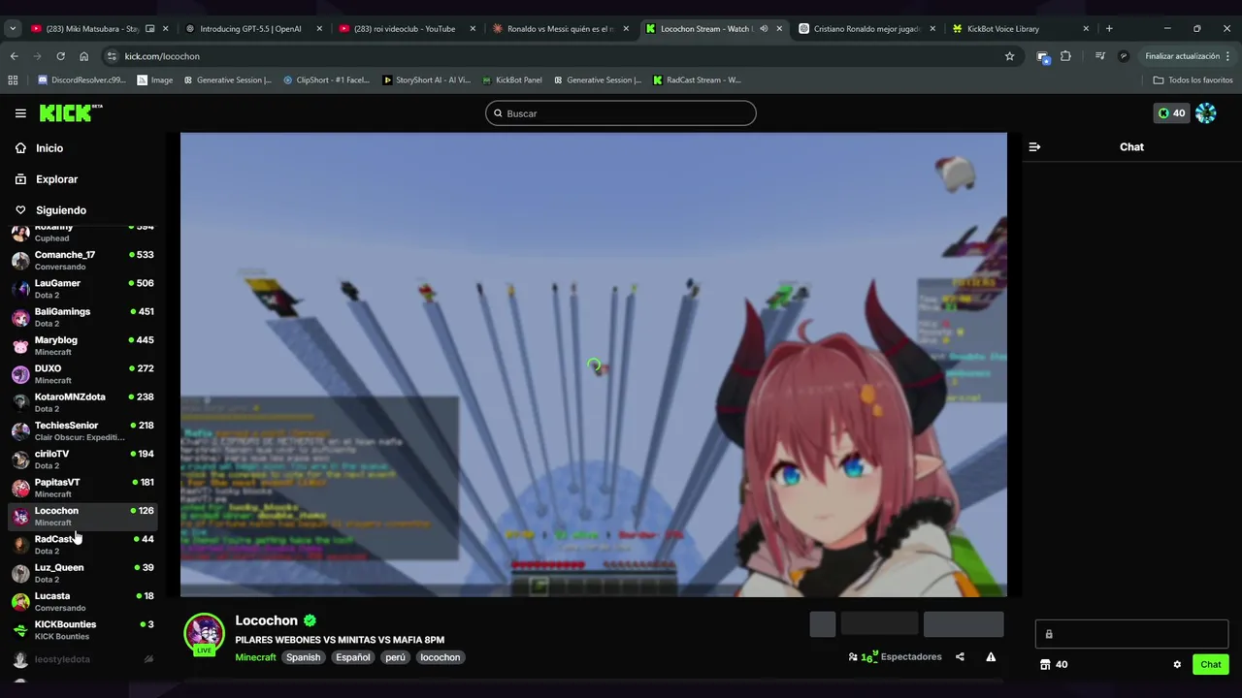
Task: Open the 40 Kicks balance button
Action: pos(1171,113)
